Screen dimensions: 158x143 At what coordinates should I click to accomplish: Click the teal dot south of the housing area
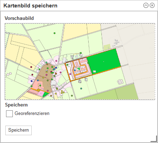[81, 88]
